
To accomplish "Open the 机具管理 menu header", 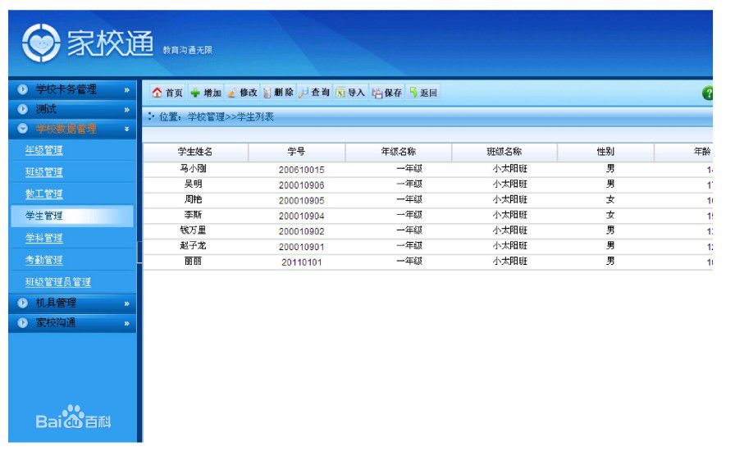I will pyautogui.click(x=72, y=303).
